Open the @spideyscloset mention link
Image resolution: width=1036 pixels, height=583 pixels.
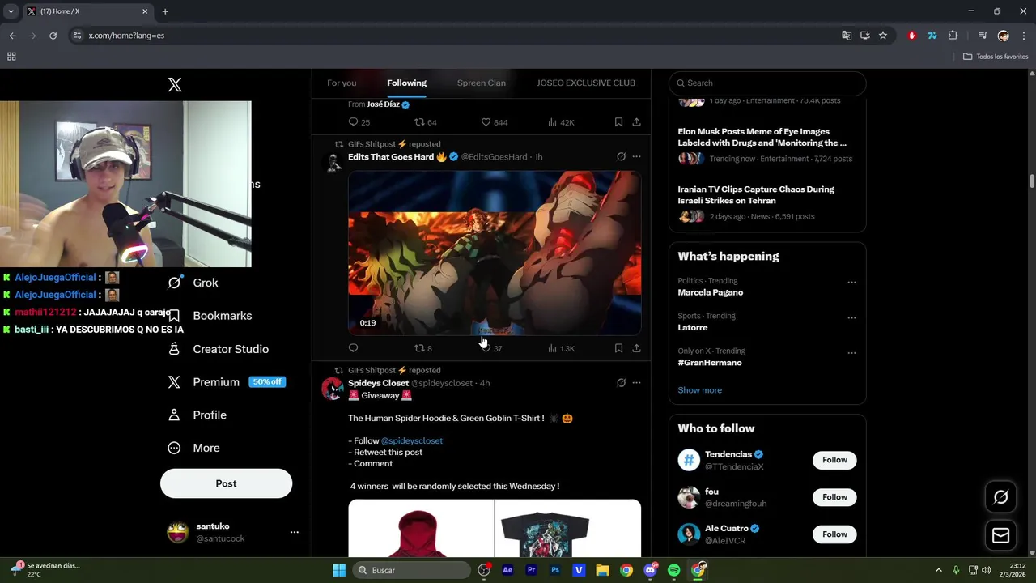pos(412,440)
